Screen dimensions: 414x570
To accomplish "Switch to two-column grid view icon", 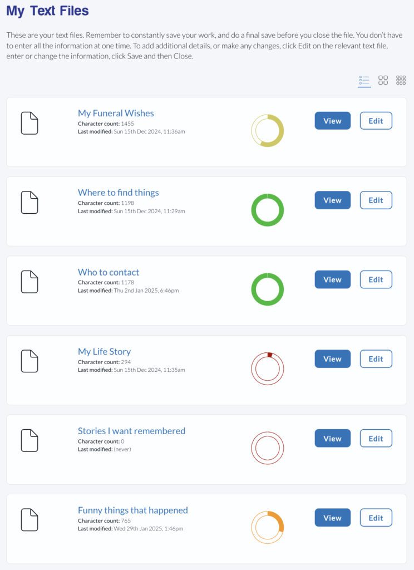I will tap(383, 80).
